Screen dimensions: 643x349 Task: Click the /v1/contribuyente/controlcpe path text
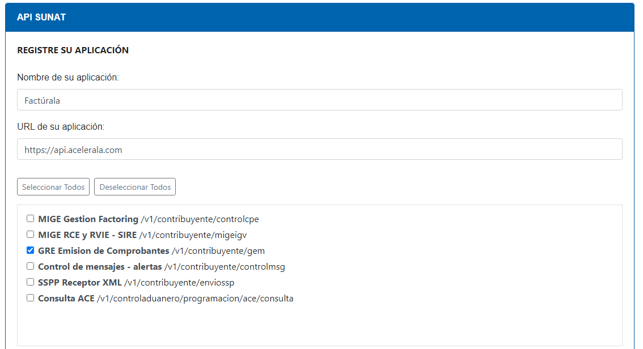click(200, 219)
